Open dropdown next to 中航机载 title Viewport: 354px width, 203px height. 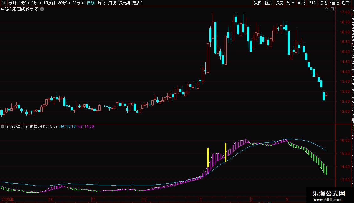click(x=42, y=9)
